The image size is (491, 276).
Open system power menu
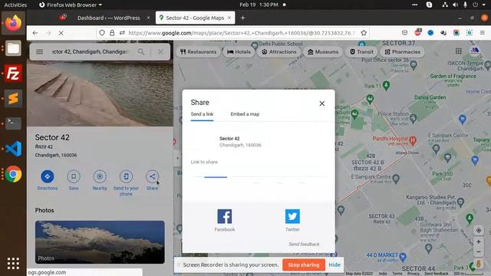pos(479,5)
